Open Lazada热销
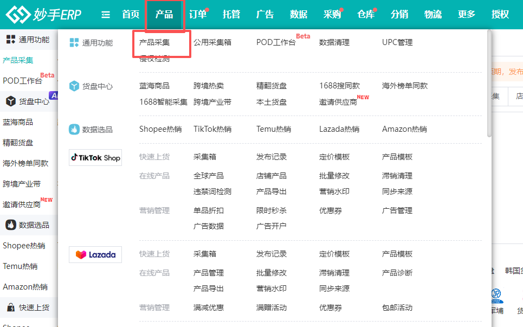The width and height of the screenshot is (523, 327). (x=339, y=129)
